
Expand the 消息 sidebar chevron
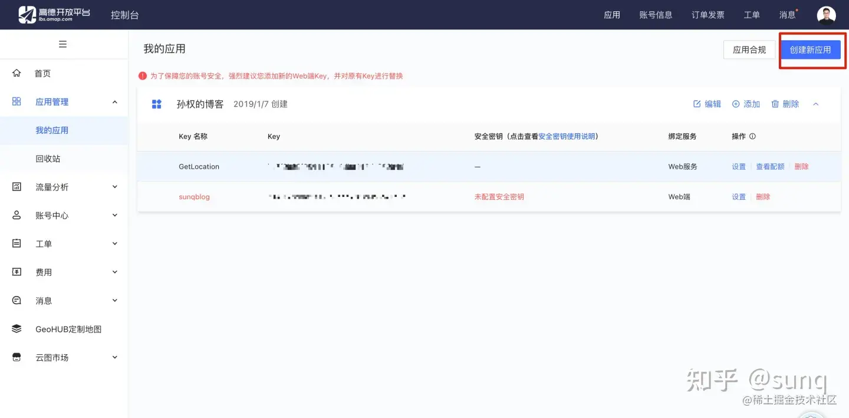pyautogui.click(x=115, y=300)
